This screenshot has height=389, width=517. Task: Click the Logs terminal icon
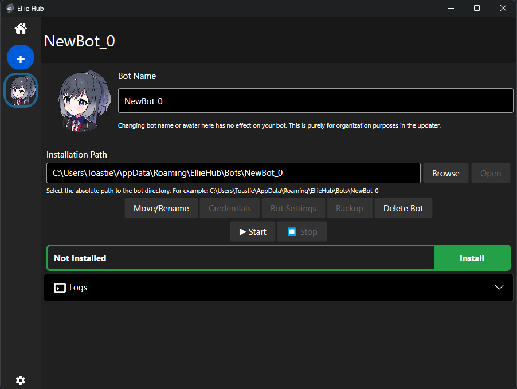point(60,288)
